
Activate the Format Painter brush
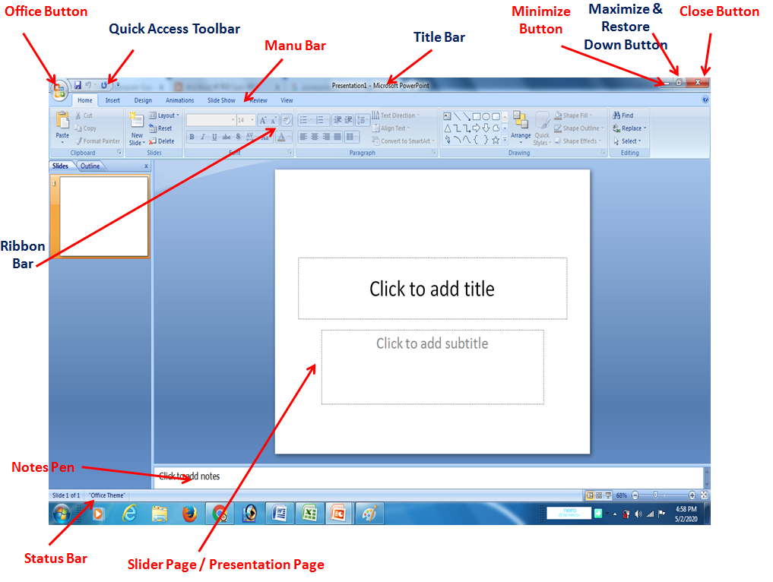coord(97,141)
